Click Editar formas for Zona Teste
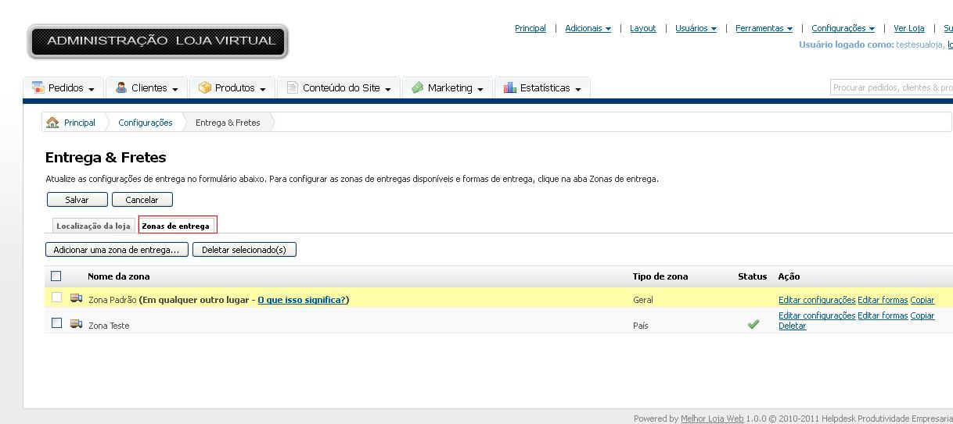 tap(883, 315)
